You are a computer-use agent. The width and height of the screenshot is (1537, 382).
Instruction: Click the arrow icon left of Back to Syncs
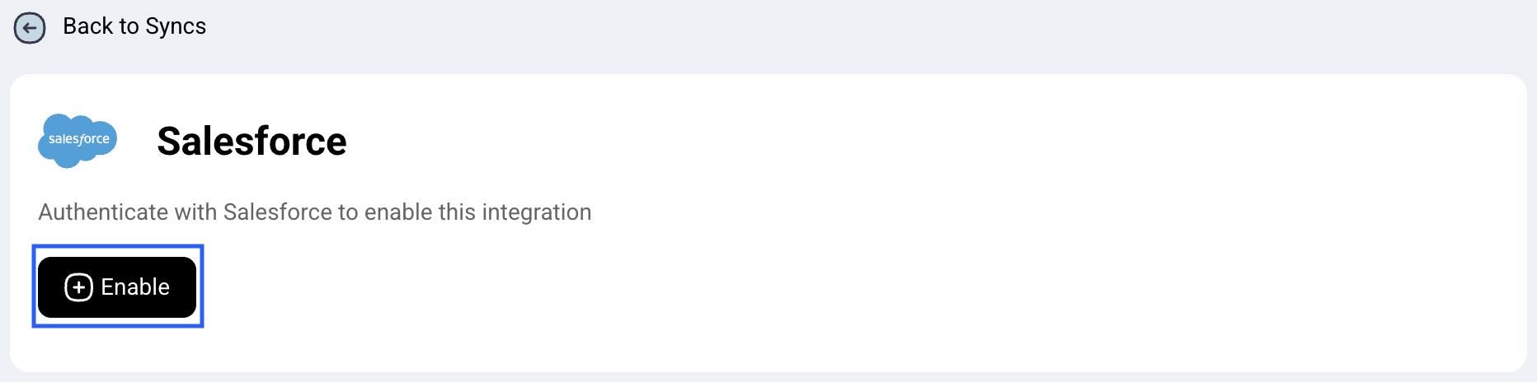tap(30, 28)
